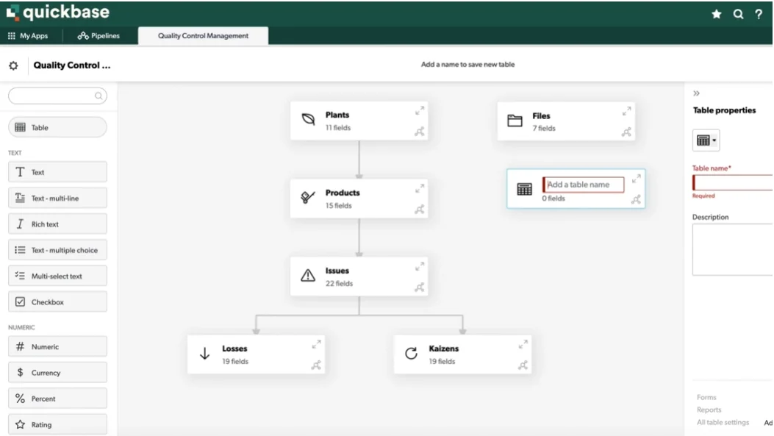
Task: Open My Apps menu
Action: 28,35
